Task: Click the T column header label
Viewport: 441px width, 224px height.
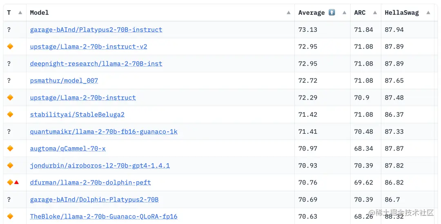Action: [9, 13]
